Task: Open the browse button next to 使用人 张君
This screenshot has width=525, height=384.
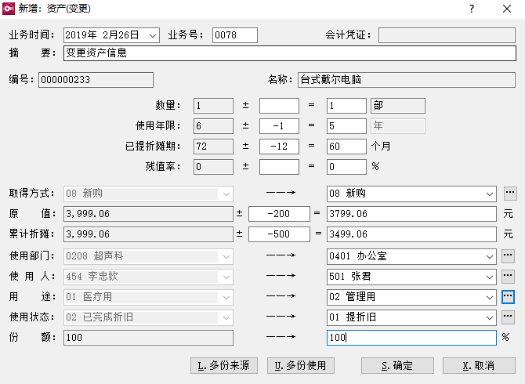Action: (510, 276)
